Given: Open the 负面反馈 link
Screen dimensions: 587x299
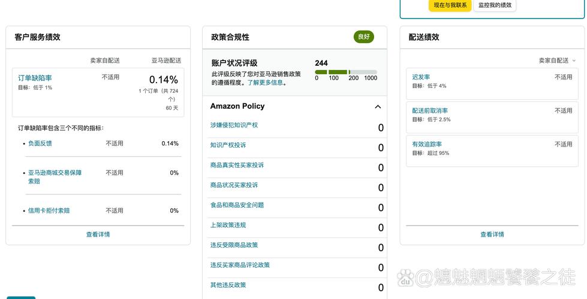Looking at the screenshot, I should click(40, 144).
